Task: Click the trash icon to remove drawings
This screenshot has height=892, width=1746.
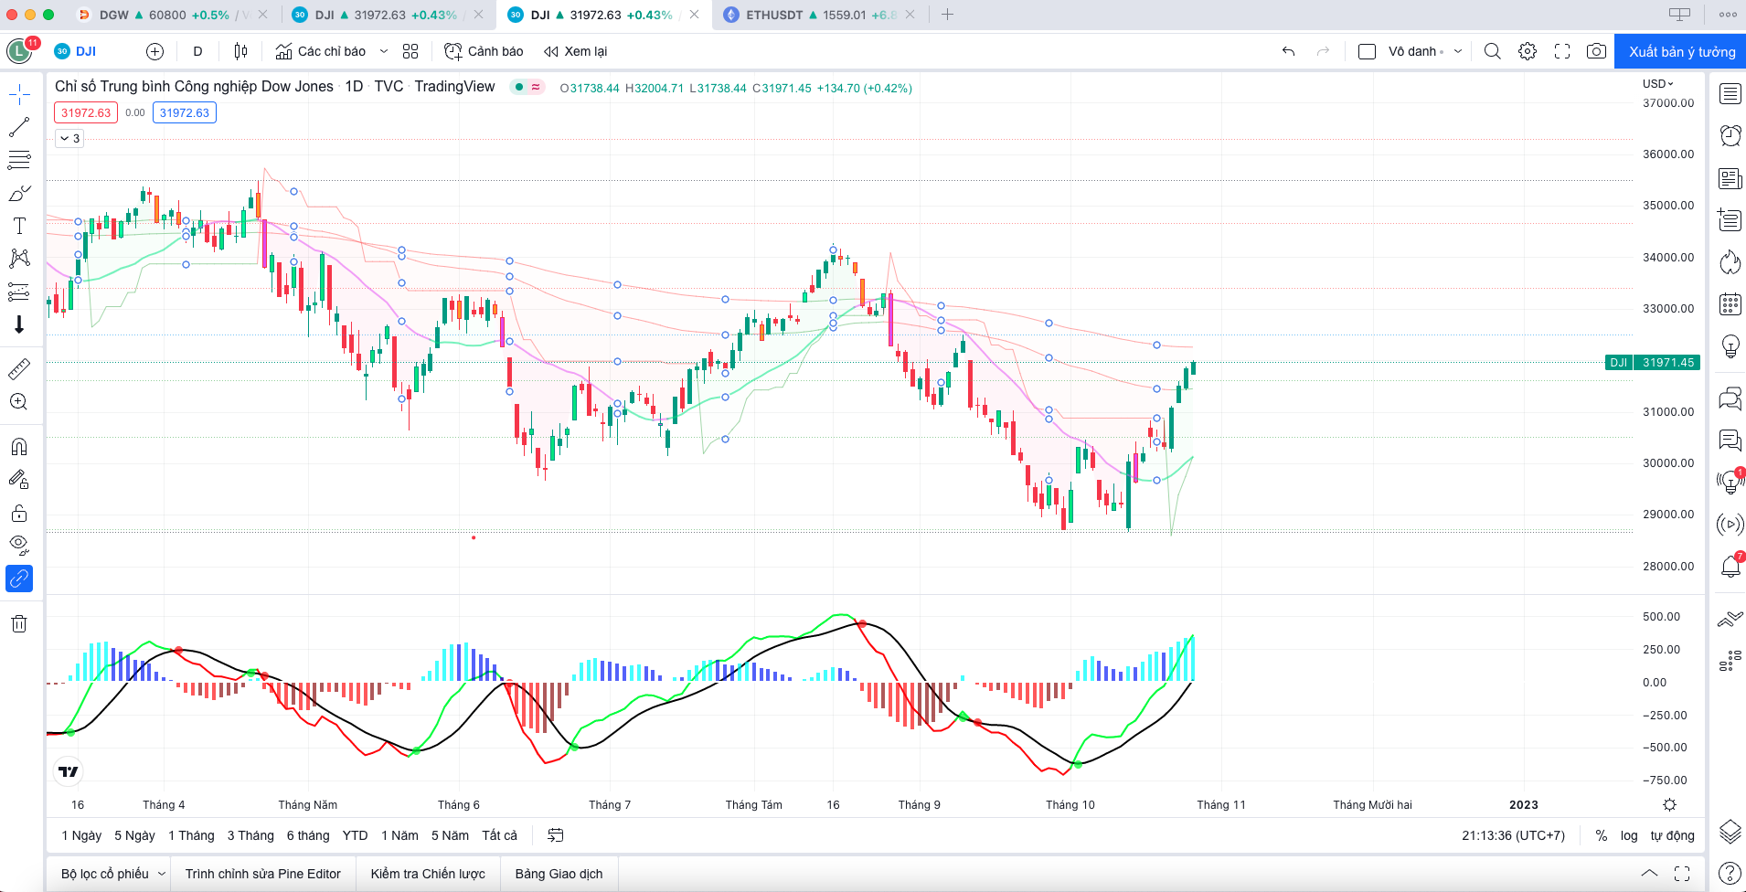Action: coord(19,624)
